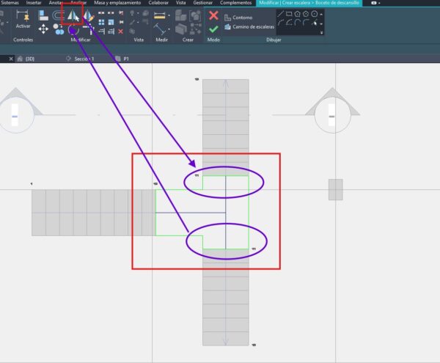440x363 pixels.
Task: Open the Medir dimension dropdown arrow
Action: click(169, 15)
